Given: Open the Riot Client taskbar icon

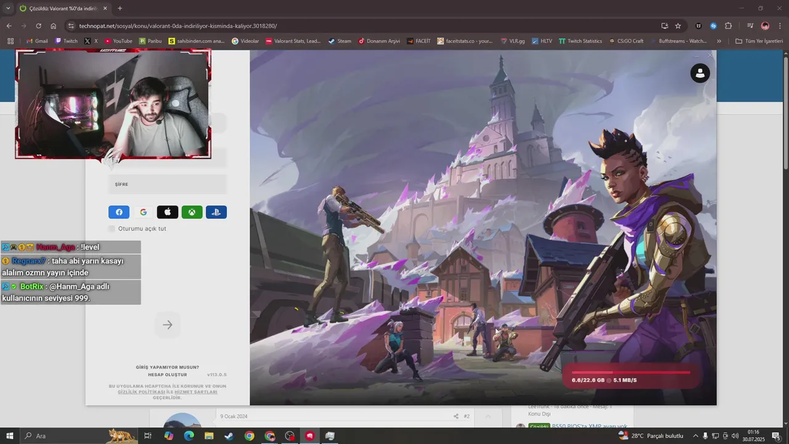Looking at the screenshot, I should (309, 436).
